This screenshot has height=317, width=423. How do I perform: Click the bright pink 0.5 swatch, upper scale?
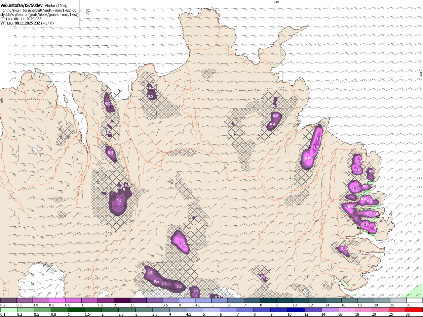[57, 300]
